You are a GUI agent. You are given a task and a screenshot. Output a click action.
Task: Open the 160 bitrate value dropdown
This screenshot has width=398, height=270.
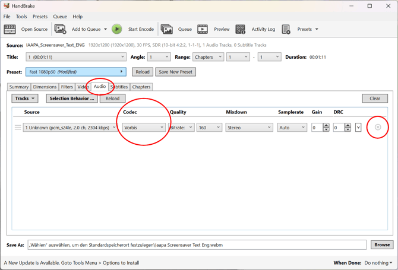pos(209,127)
